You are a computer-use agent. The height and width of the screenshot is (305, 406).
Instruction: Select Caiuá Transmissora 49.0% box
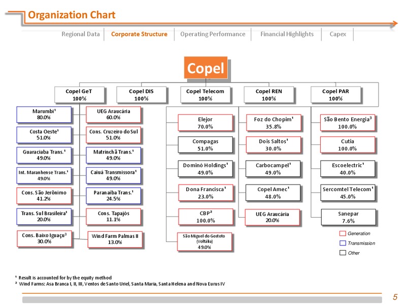coord(113,175)
